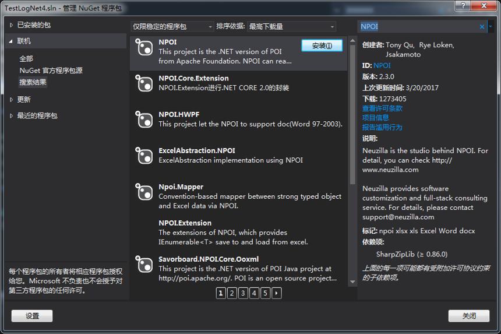
Task: Click the next page arrow in pagination
Action: [277, 293]
